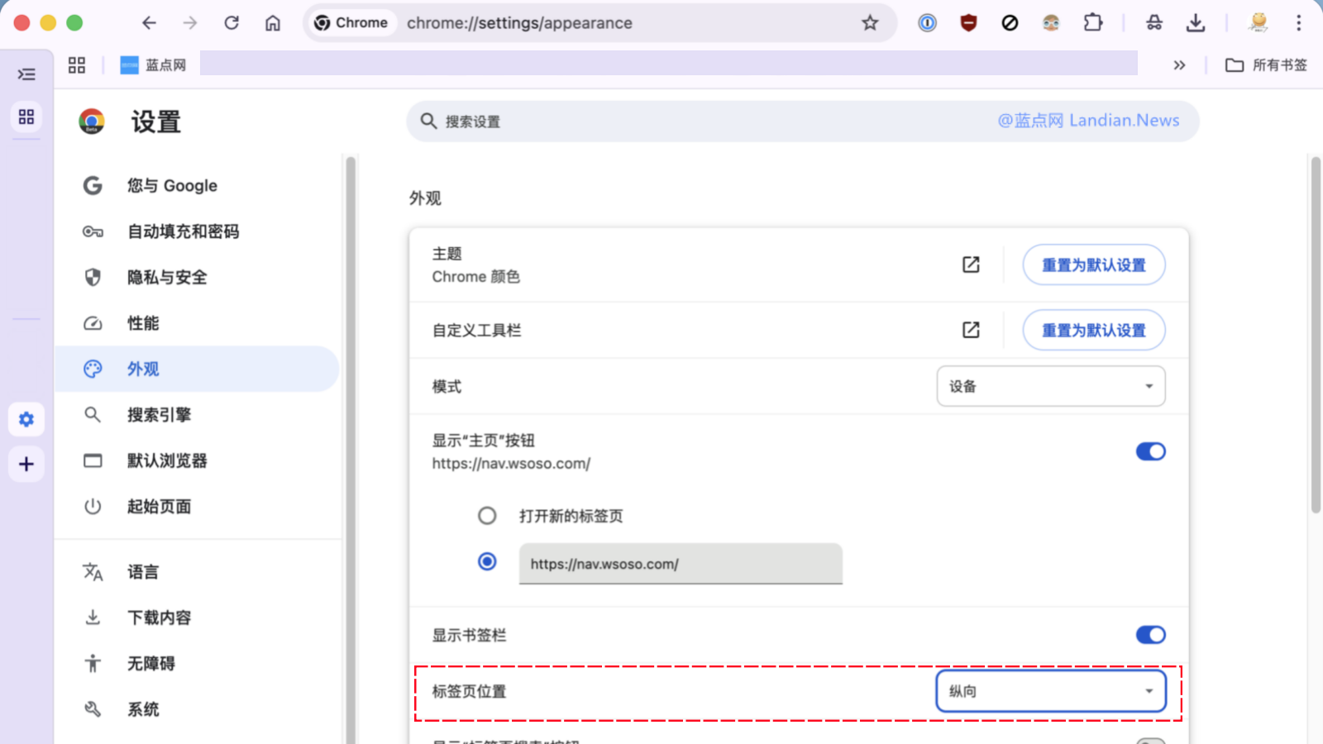Reload the page
The image size is (1323, 744).
(232, 22)
